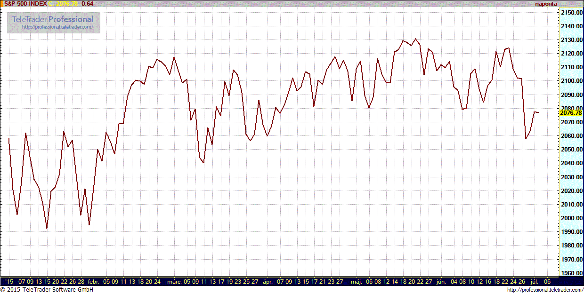
Task: Click the 1990.00 price axis label
Action: [572, 232]
